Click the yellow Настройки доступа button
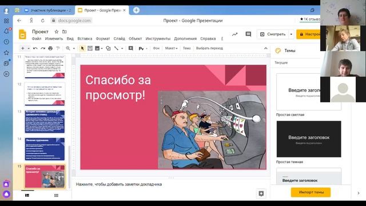366x206 pixels. tap(308, 34)
